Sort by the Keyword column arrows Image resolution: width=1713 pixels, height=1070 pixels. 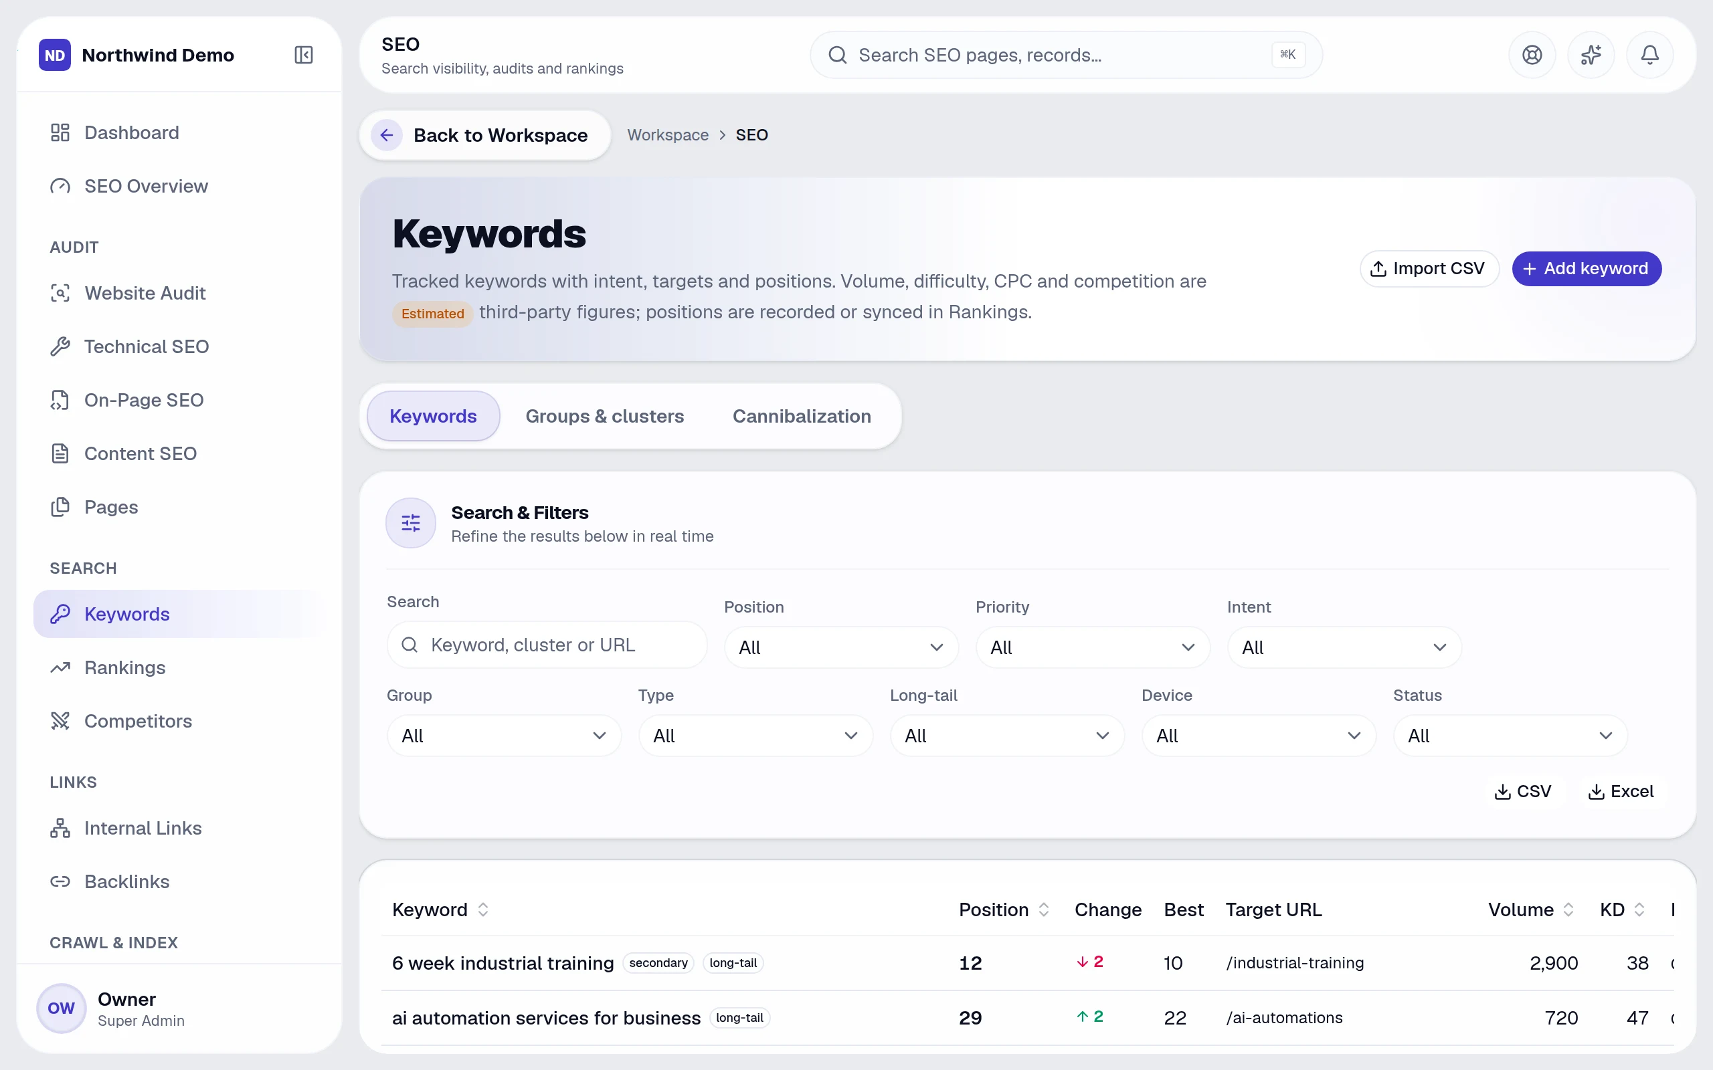click(x=482, y=909)
